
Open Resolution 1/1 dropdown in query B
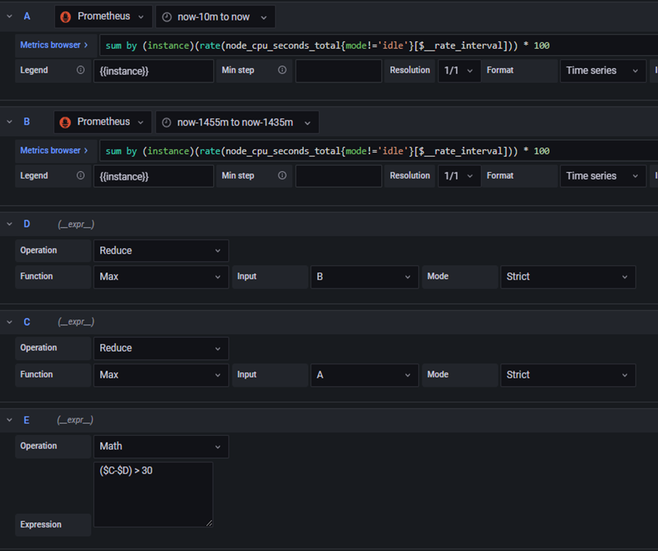click(459, 176)
